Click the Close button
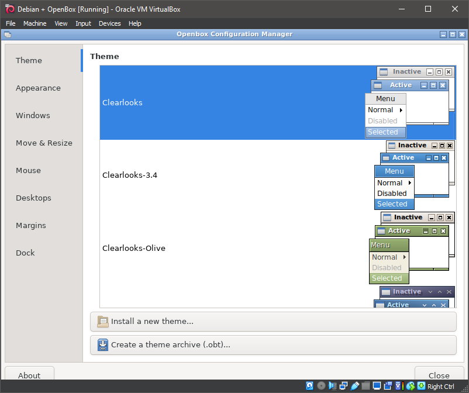This screenshot has width=469, height=393. (x=439, y=375)
